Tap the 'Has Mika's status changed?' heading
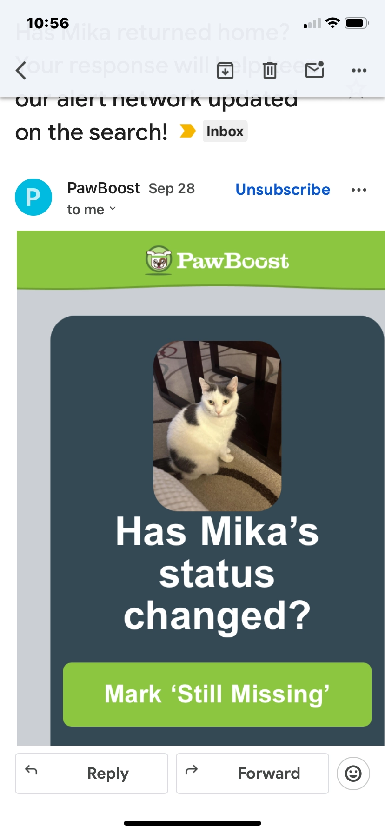Image resolution: width=385 pixels, height=833 pixels. [x=217, y=574]
